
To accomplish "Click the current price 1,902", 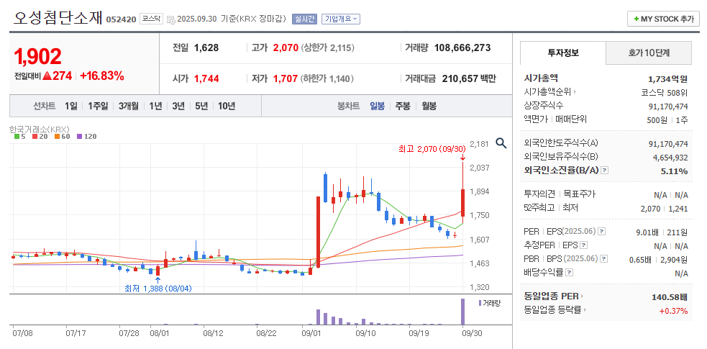I will point(37,57).
